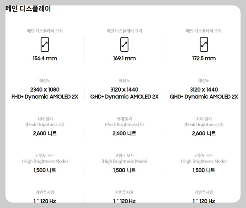
Task: Select '3120 x 1440' in the 169.1 mm column
Action: [x=124, y=90]
